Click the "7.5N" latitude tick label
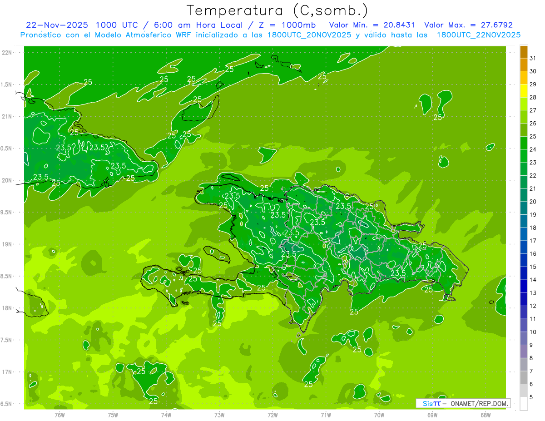Screen dimensions: 545x421 tap(6, 340)
